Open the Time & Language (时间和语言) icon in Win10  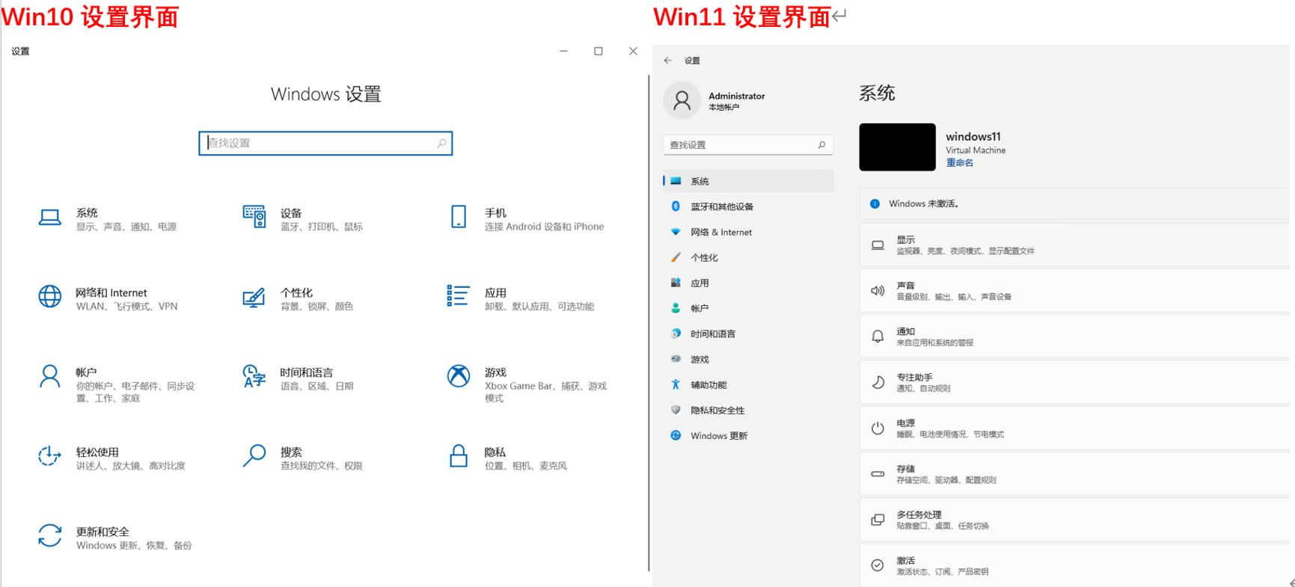click(254, 376)
